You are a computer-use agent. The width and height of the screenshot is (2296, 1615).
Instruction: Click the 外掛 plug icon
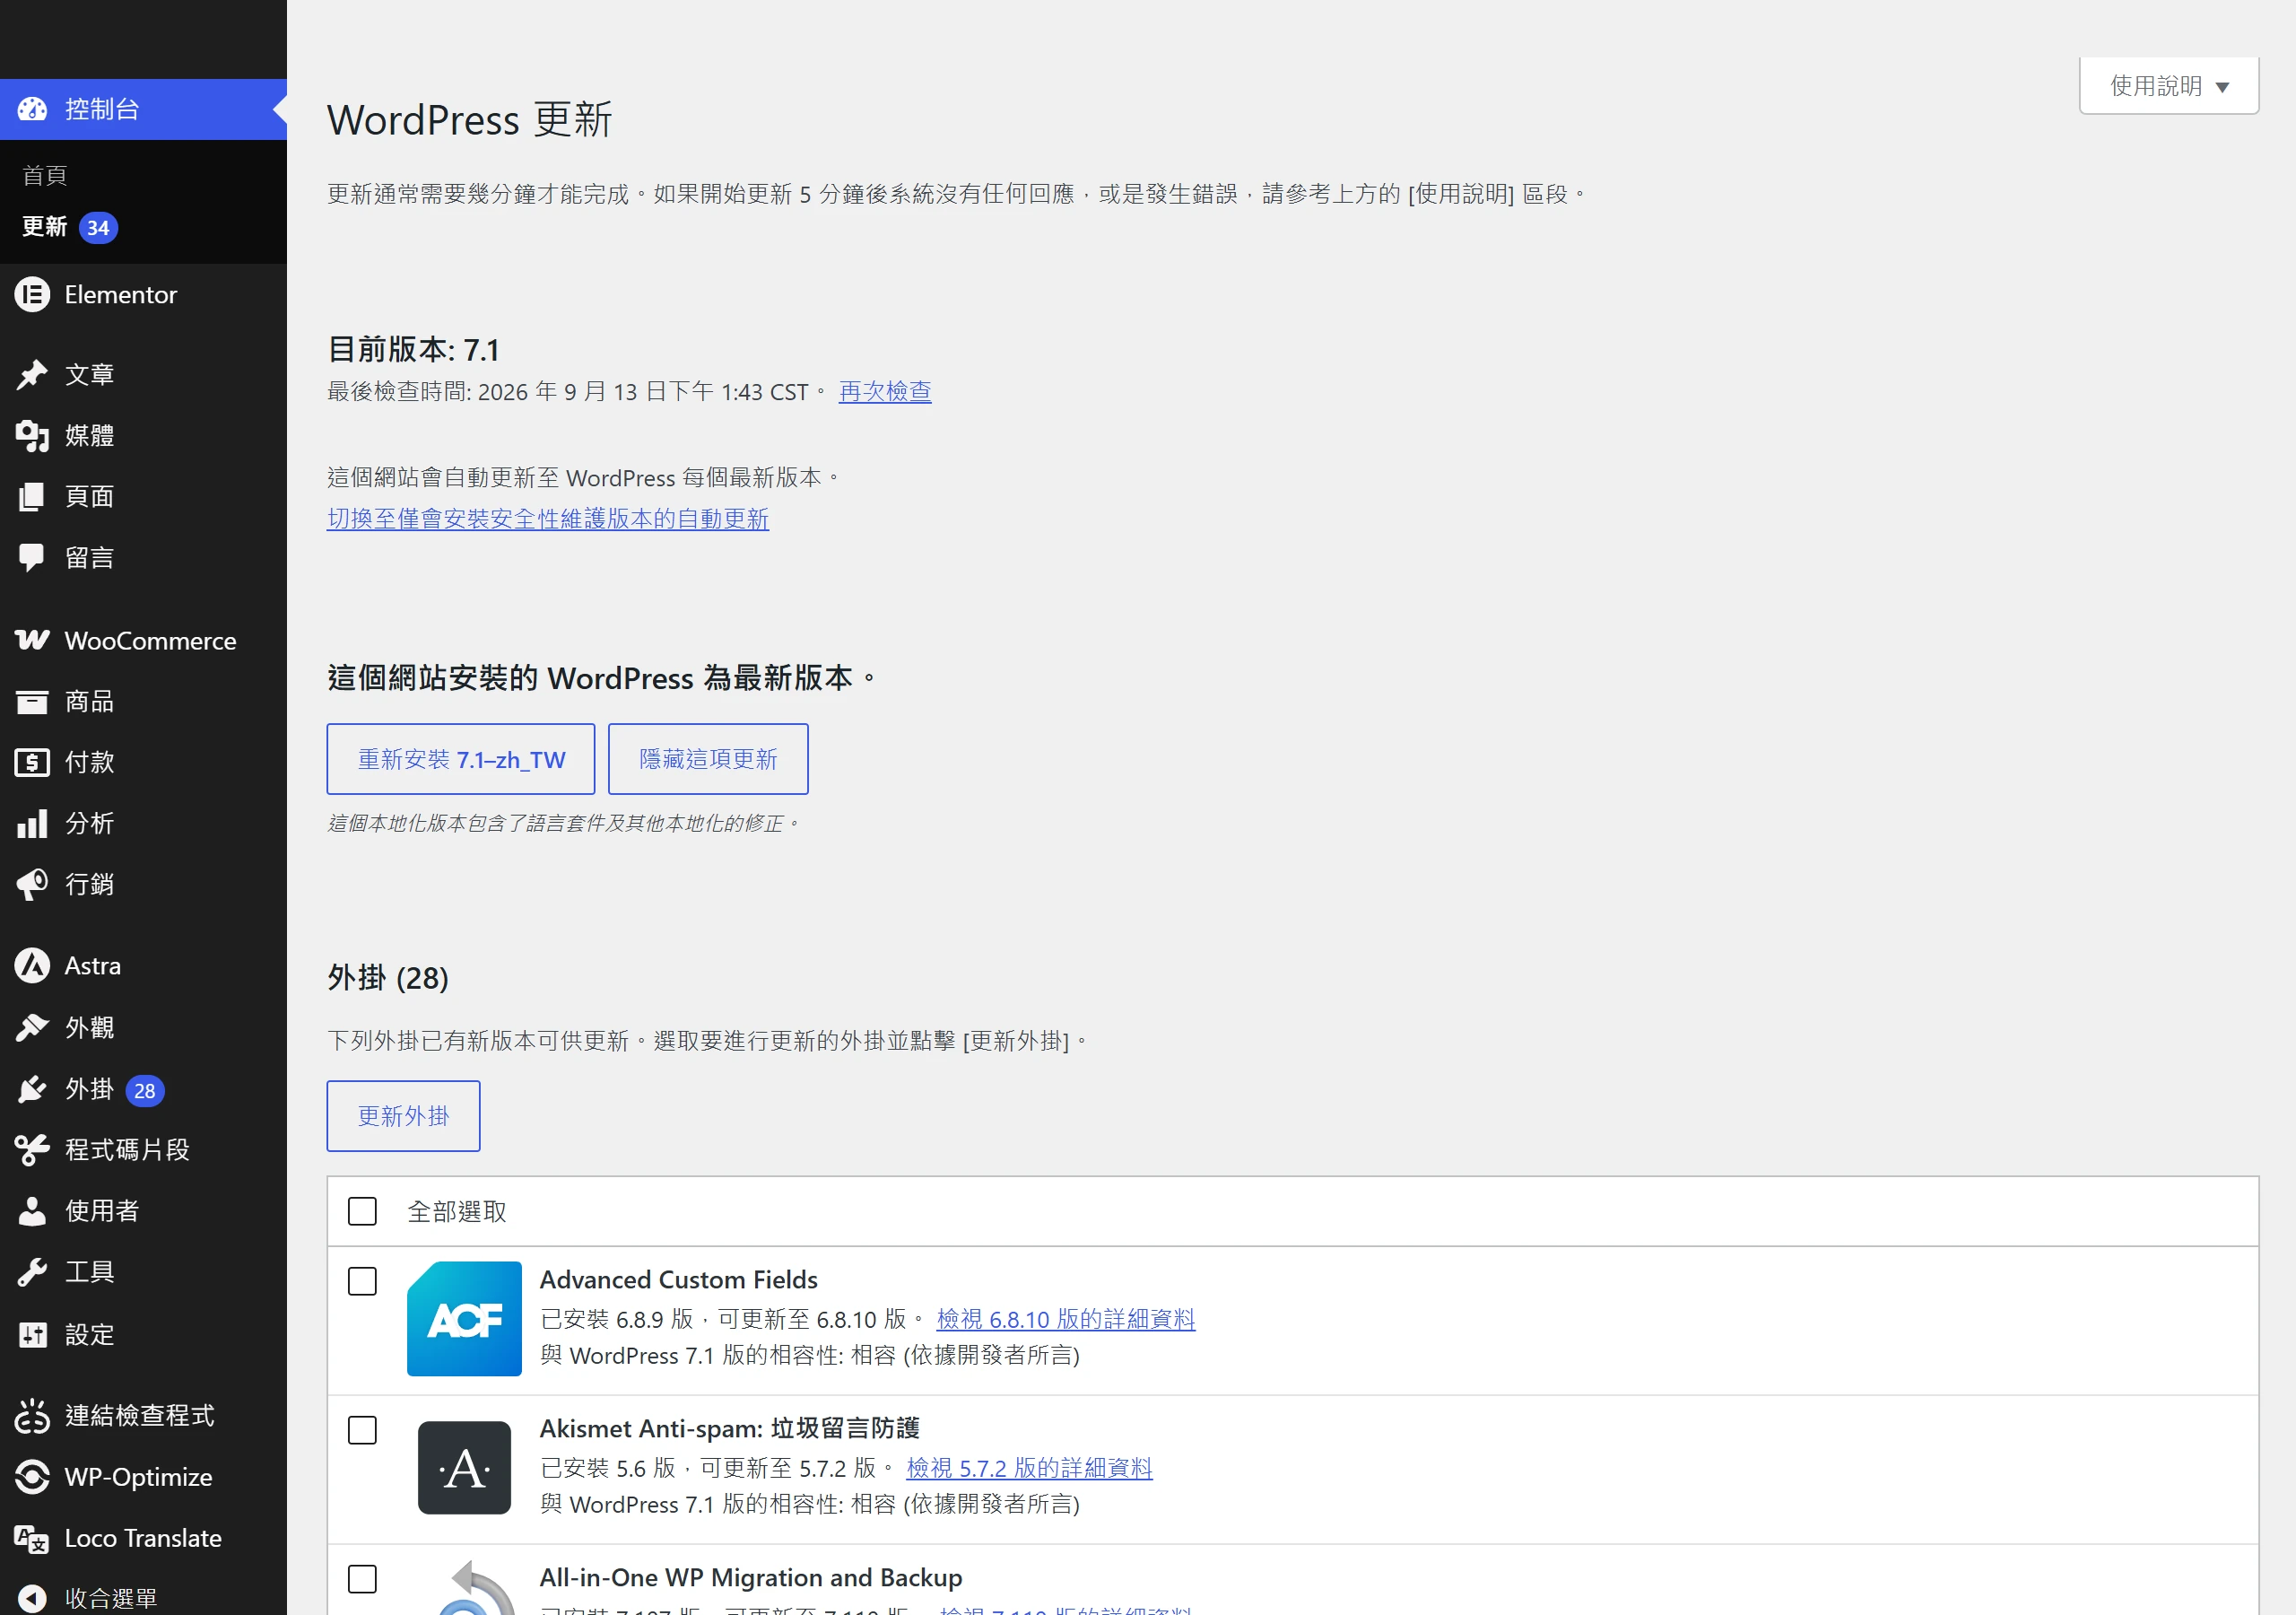(32, 1088)
